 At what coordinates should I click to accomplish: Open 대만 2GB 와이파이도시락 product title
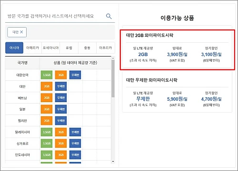[149, 35]
